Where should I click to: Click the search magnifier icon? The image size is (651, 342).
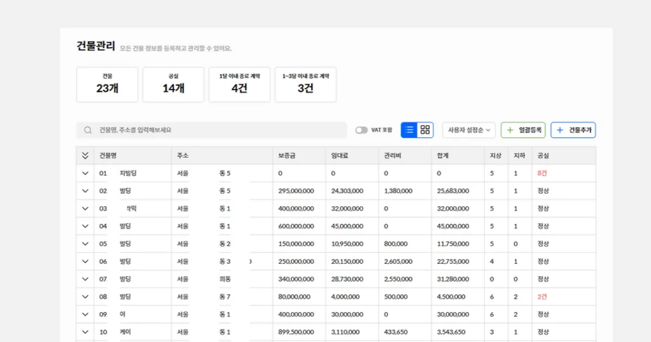[87, 130]
